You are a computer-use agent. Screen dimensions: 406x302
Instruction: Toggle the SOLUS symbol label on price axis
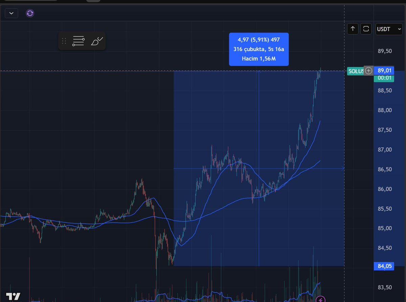355,71
